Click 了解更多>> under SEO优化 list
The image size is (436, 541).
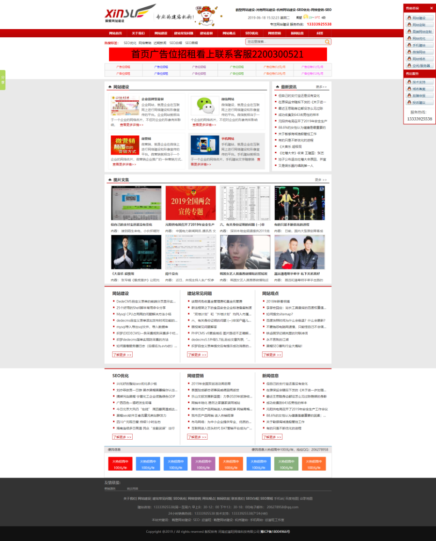coord(123,437)
